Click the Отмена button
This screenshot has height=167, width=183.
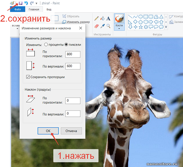[x=71, y=131]
